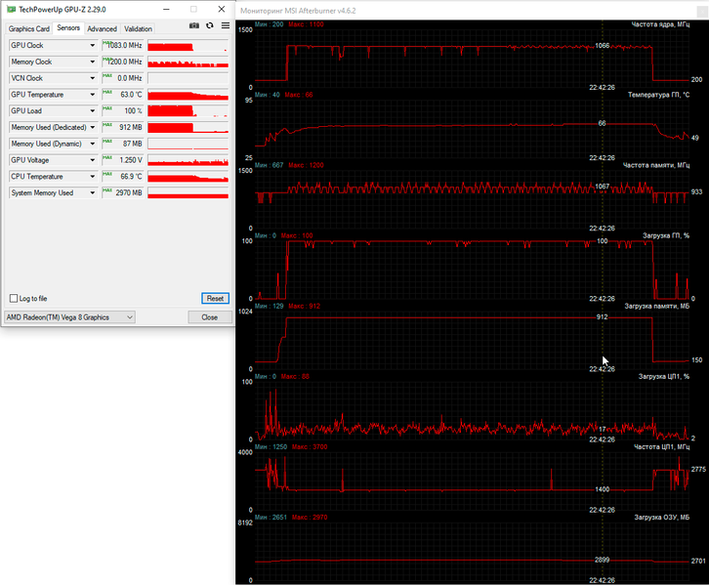Click the CPU Temperature history graph in GPU-Z
The width and height of the screenshot is (709, 585).
[x=188, y=177]
